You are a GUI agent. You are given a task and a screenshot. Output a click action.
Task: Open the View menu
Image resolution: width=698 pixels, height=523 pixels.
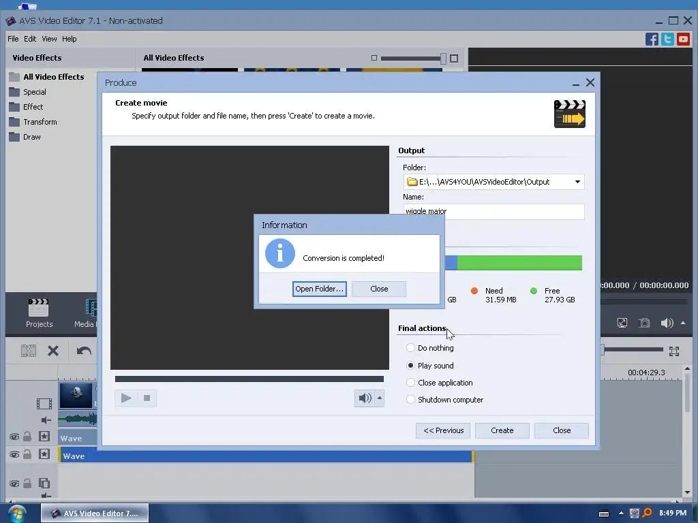[49, 39]
